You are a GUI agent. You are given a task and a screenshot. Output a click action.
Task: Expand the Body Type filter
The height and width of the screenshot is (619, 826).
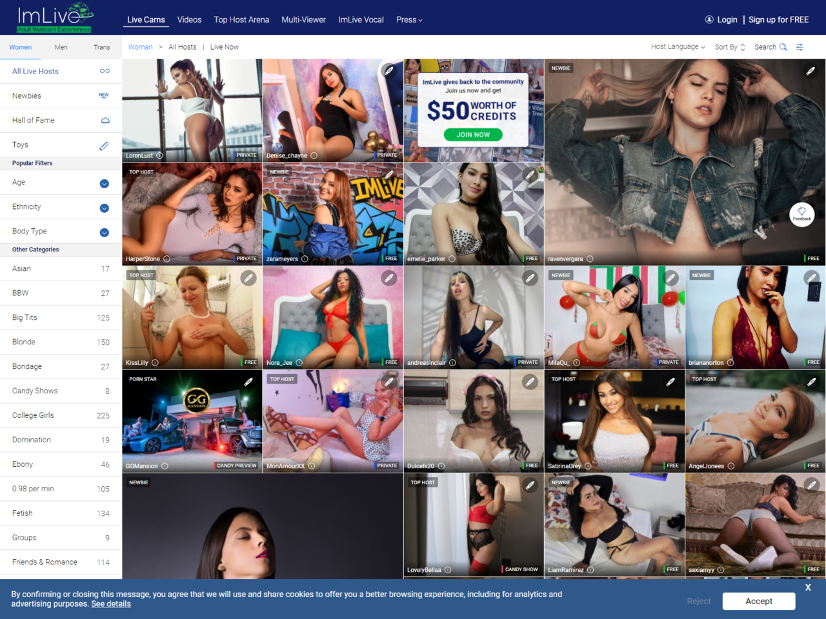coord(105,233)
